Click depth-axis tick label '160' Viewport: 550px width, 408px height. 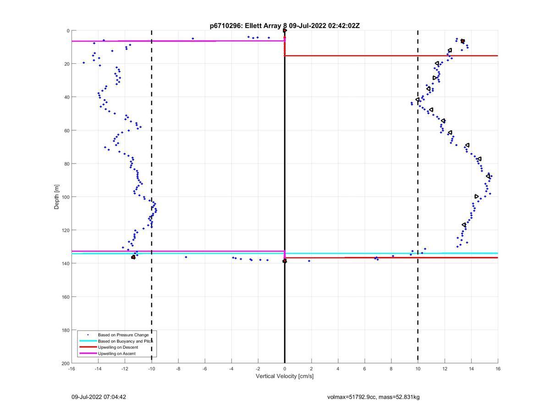[x=66, y=297]
